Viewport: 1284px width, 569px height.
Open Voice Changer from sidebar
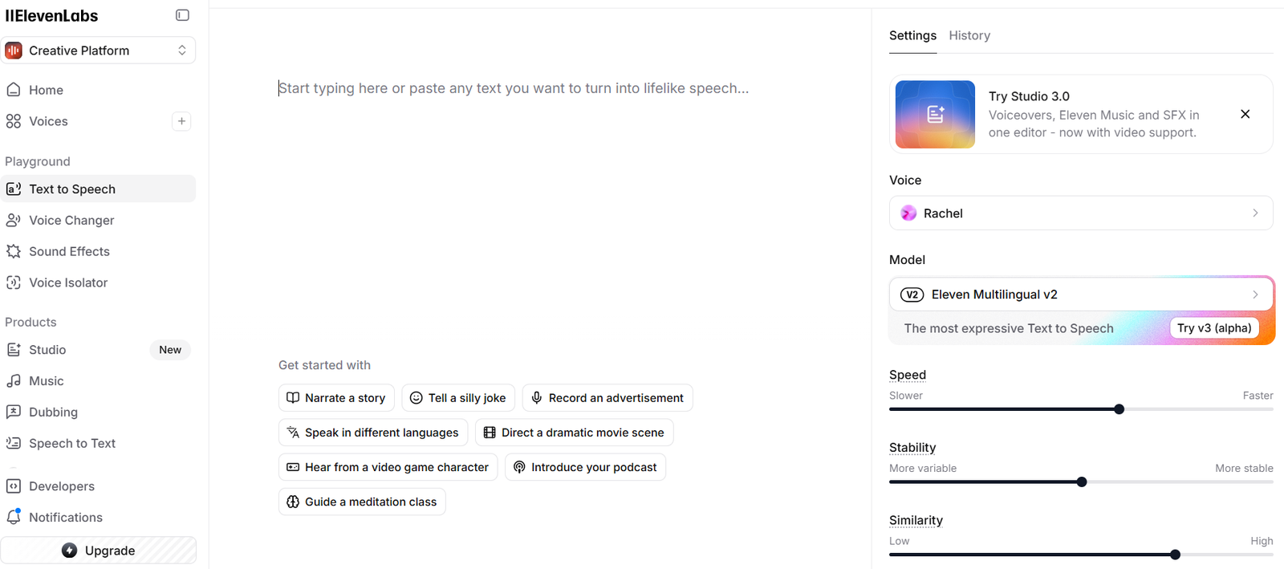click(x=71, y=220)
